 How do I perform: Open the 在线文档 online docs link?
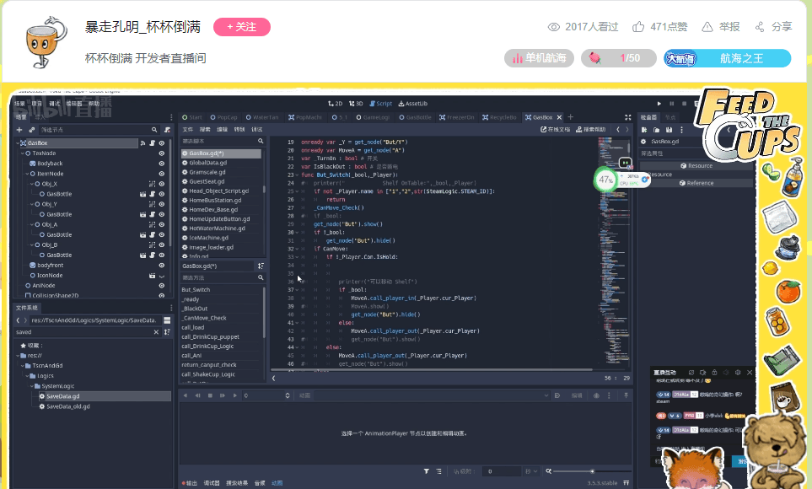coord(555,130)
